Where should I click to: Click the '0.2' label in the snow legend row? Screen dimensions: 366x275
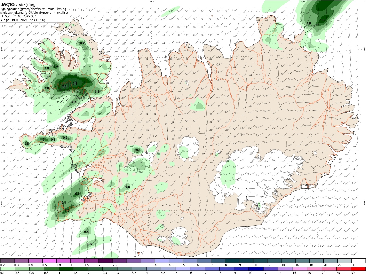tap(2, 265)
